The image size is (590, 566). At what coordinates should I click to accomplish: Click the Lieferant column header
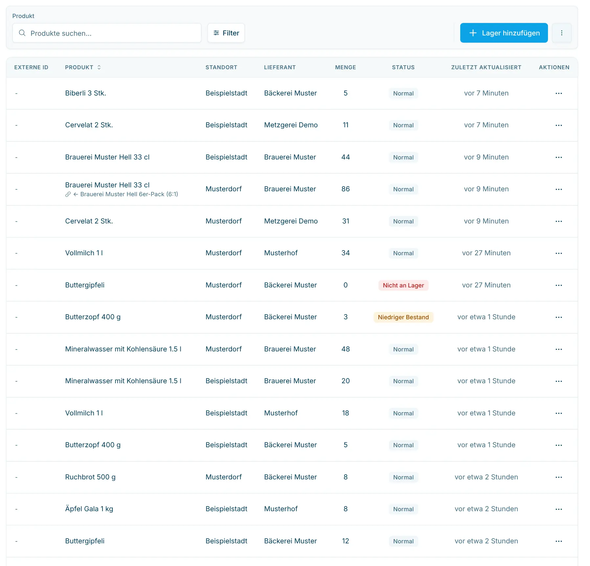pos(280,67)
